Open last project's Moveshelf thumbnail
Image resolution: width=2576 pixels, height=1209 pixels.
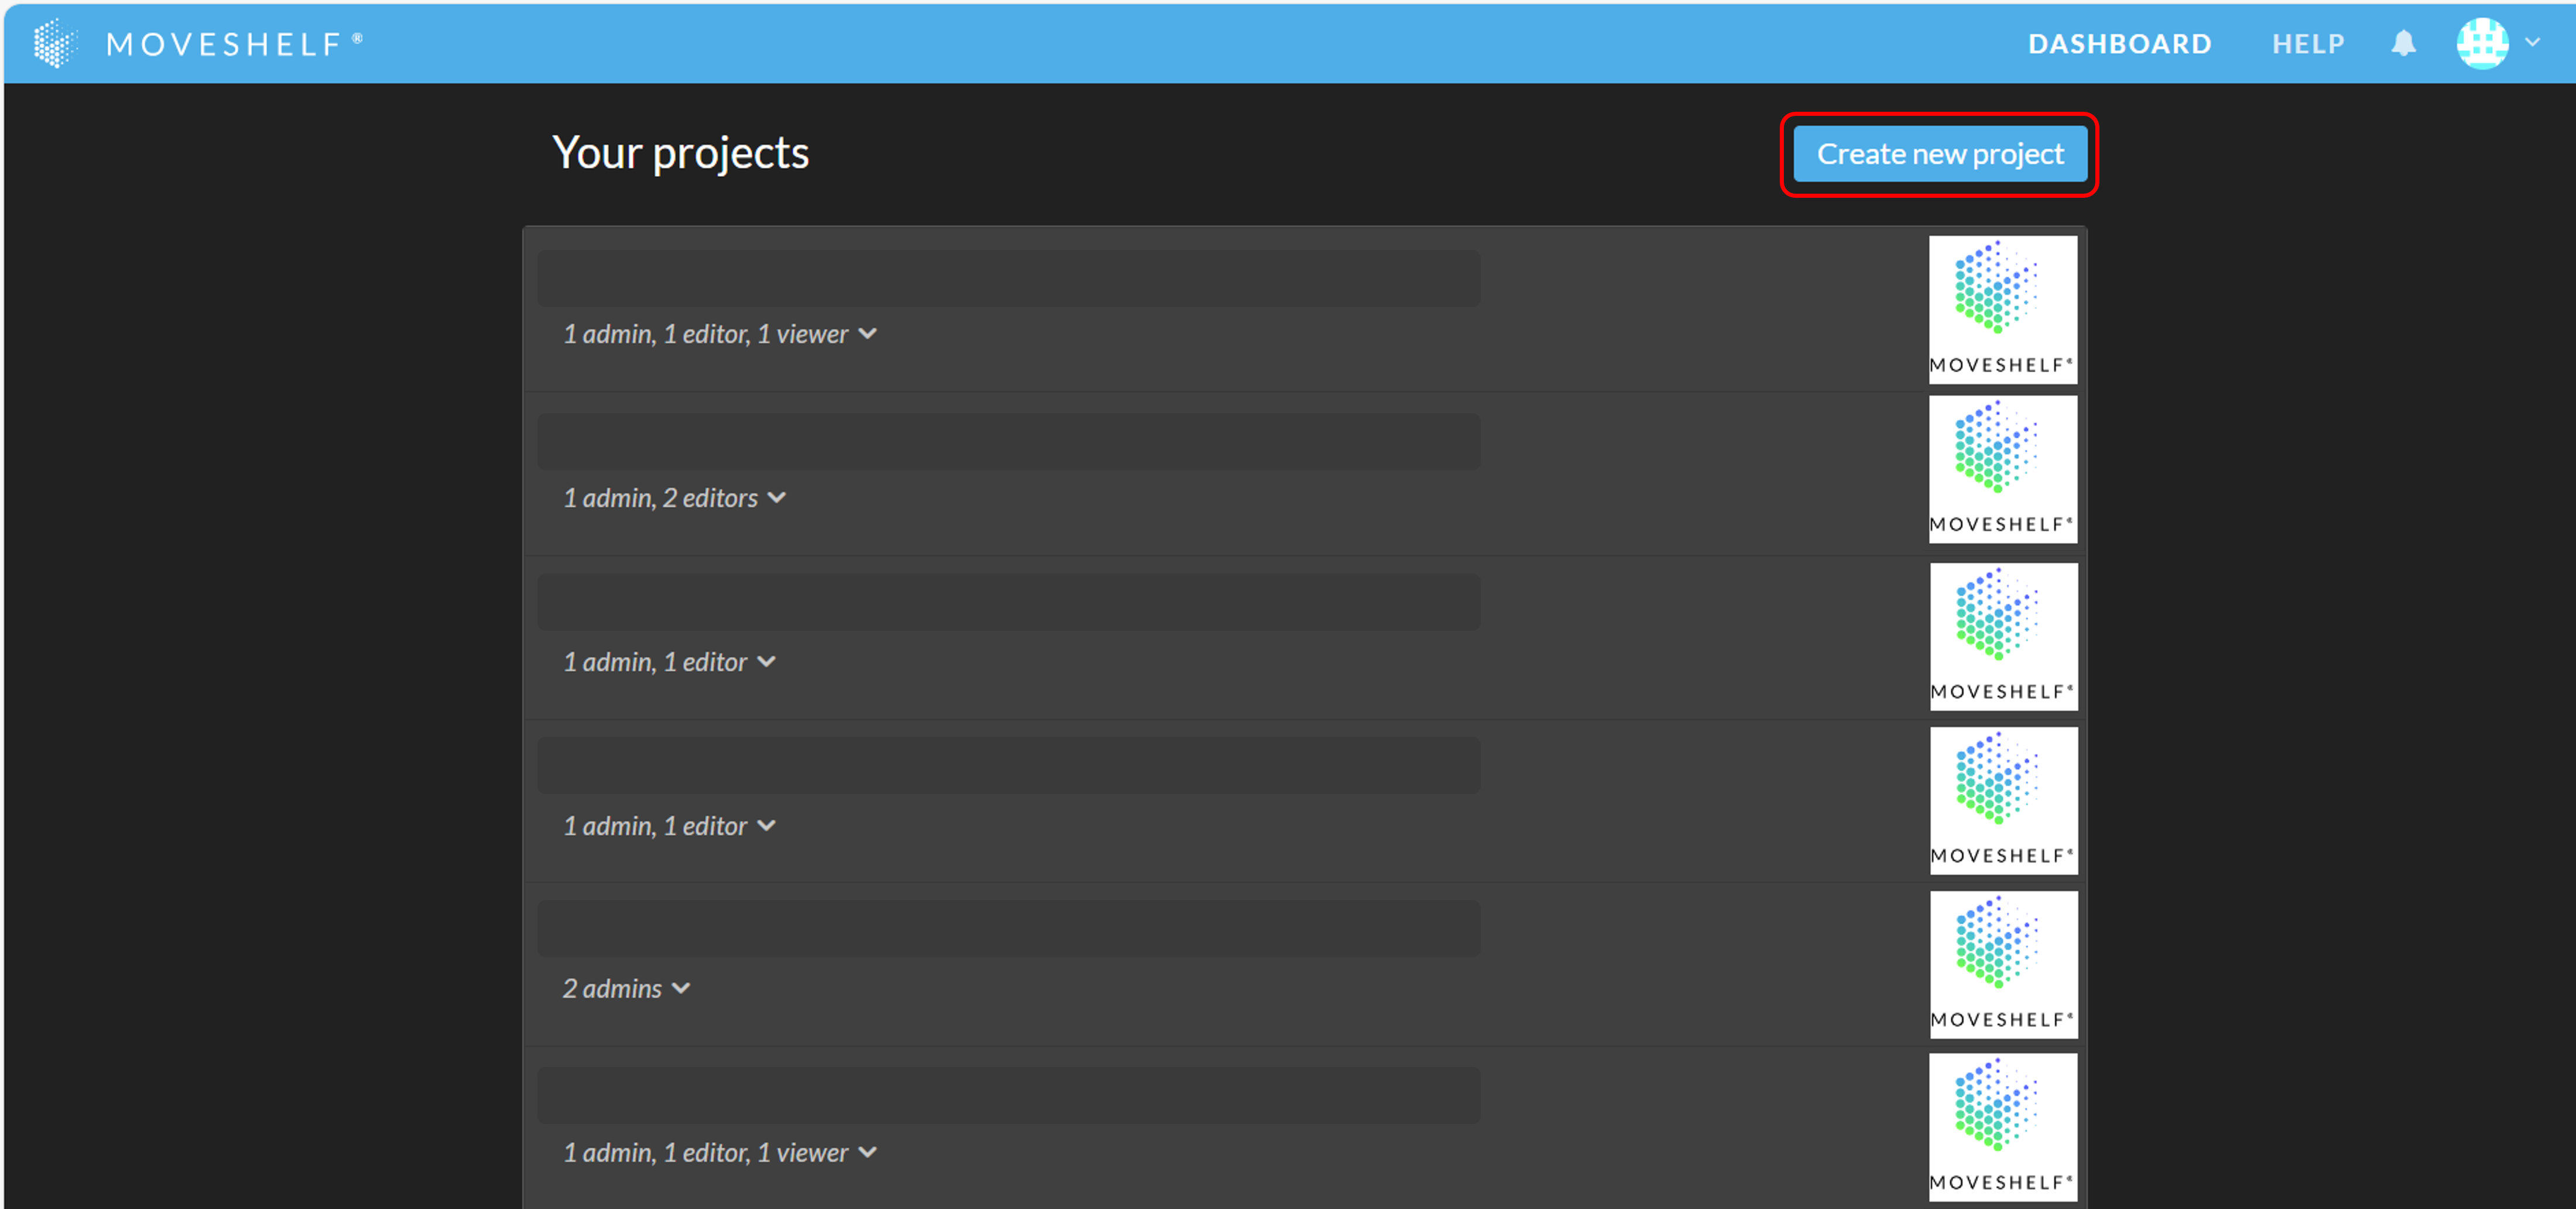(2002, 1127)
